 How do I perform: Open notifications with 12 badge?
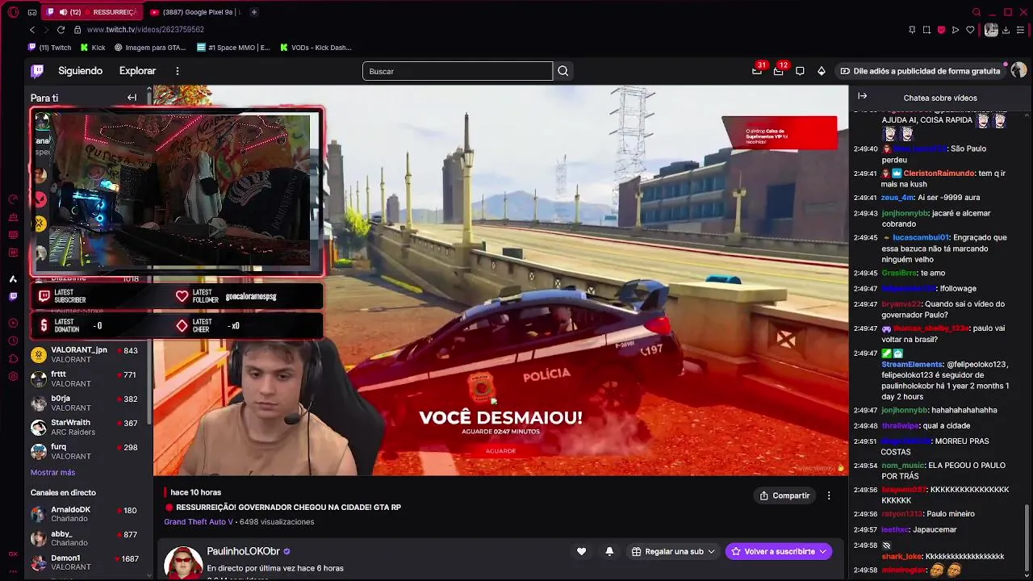[778, 71]
